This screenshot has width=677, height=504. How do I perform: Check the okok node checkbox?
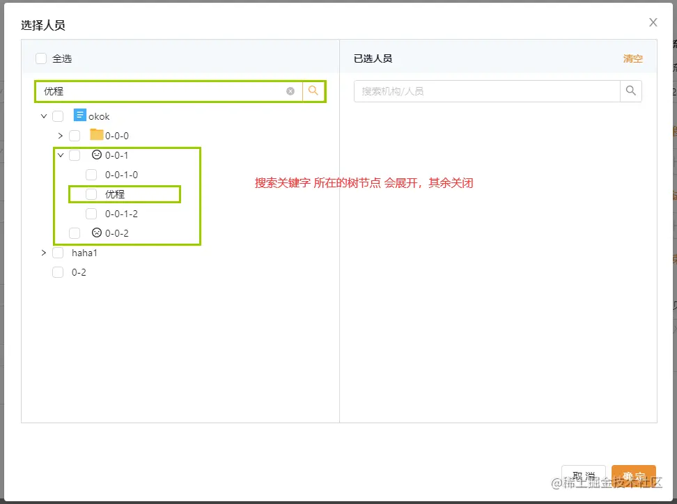pyautogui.click(x=58, y=116)
